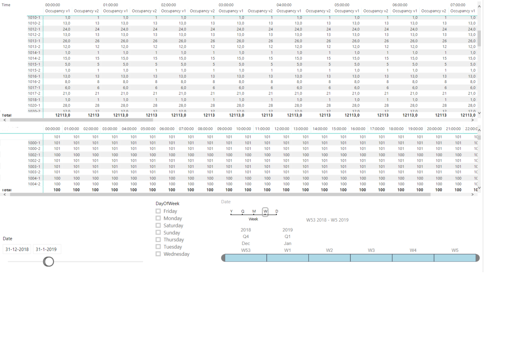505x345 pixels.
Task: Select the W4 week segment in timeline
Action: pyautogui.click(x=413, y=258)
